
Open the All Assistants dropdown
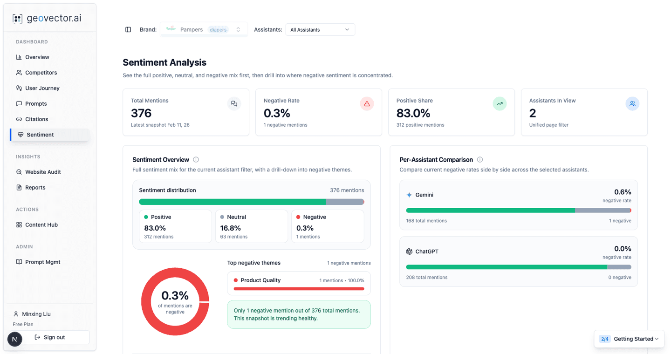(320, 29)
